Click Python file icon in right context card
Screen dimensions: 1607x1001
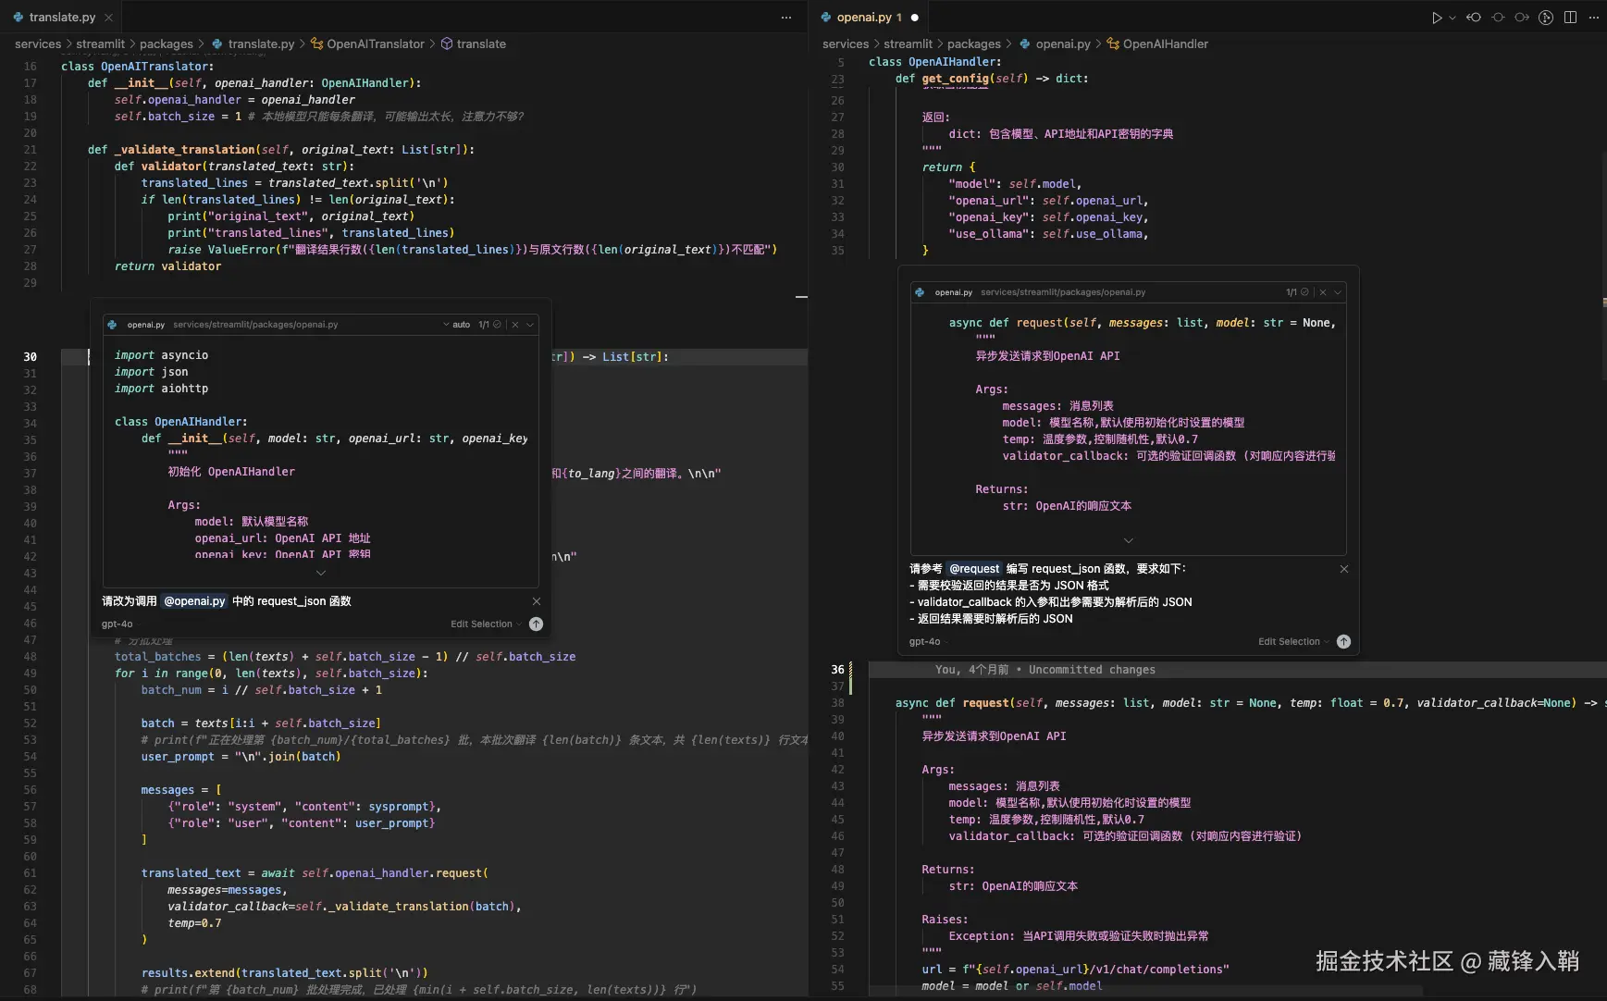(x=920, y=292)
